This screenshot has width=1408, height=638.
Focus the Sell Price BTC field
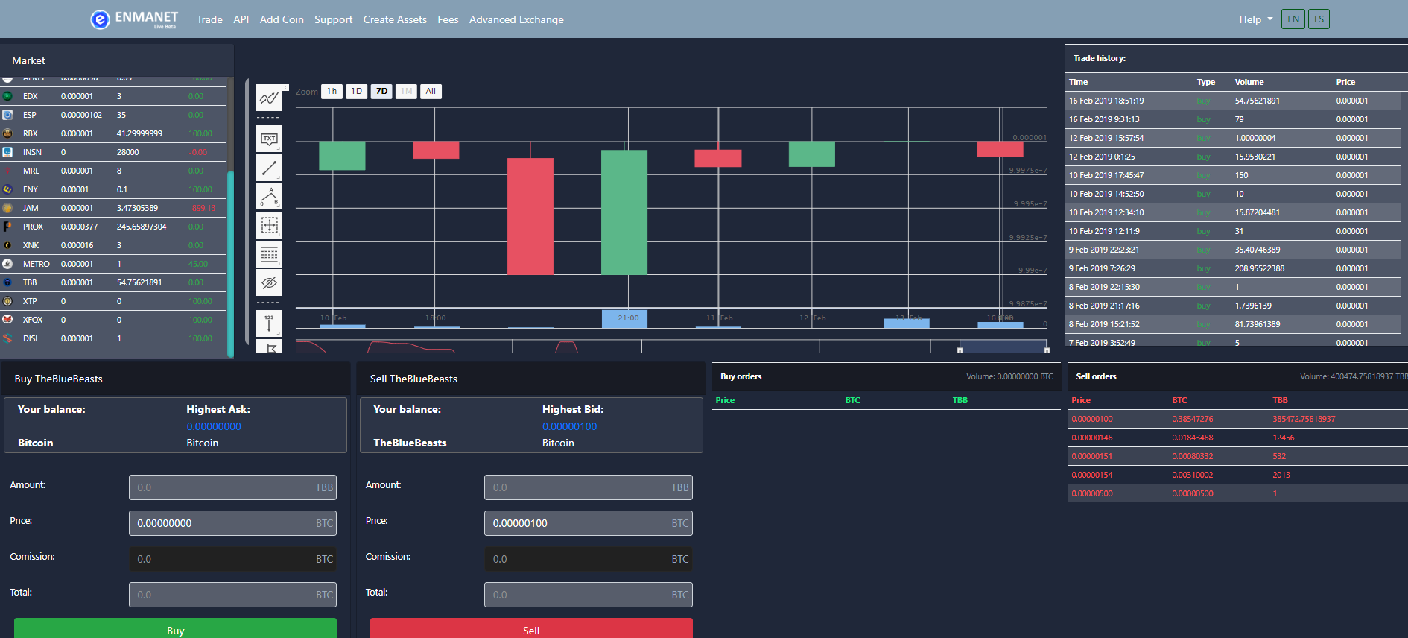pyautogui.click(x=589, y=523)
